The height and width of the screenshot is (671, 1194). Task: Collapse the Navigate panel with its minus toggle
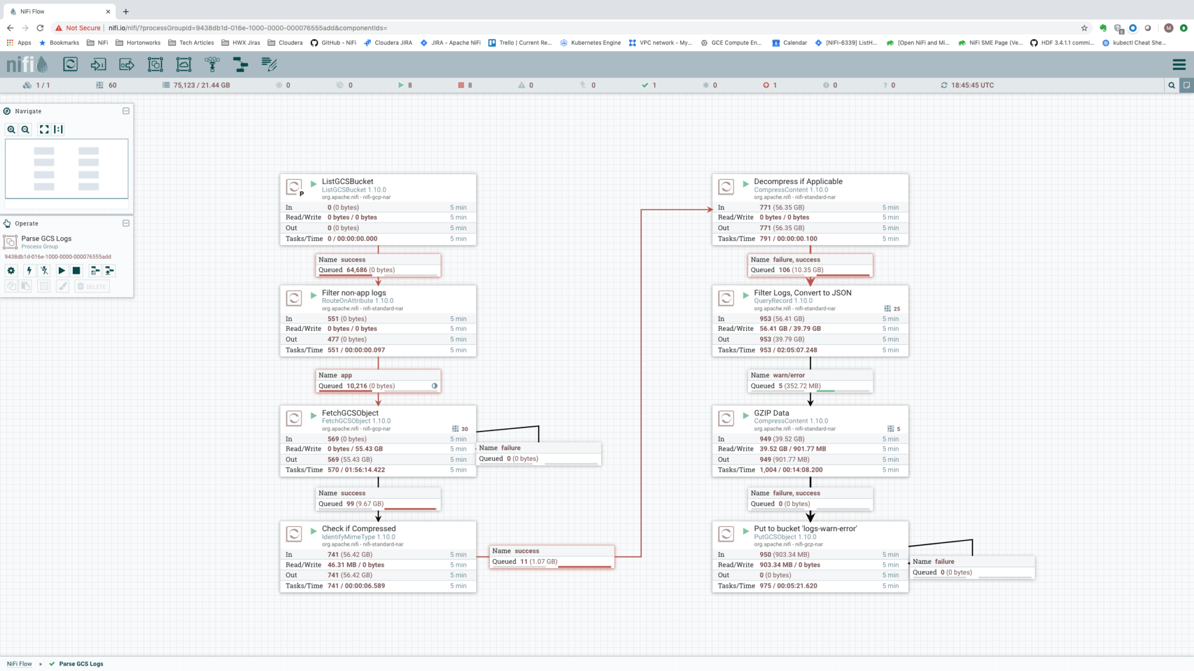coord(126,111)
